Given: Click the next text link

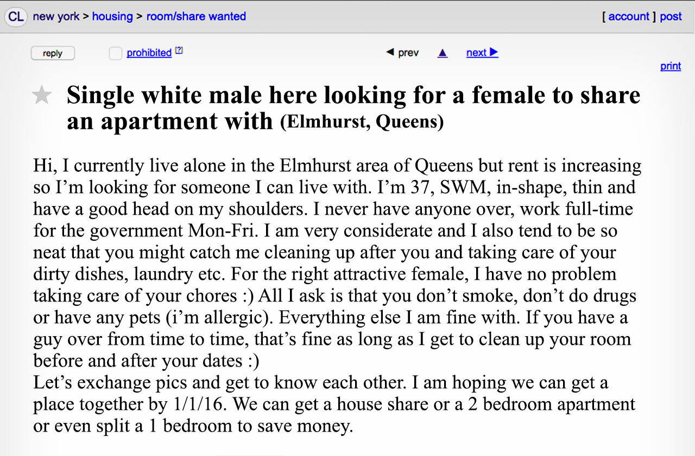Looking at the screenshot, I should 476,53.
